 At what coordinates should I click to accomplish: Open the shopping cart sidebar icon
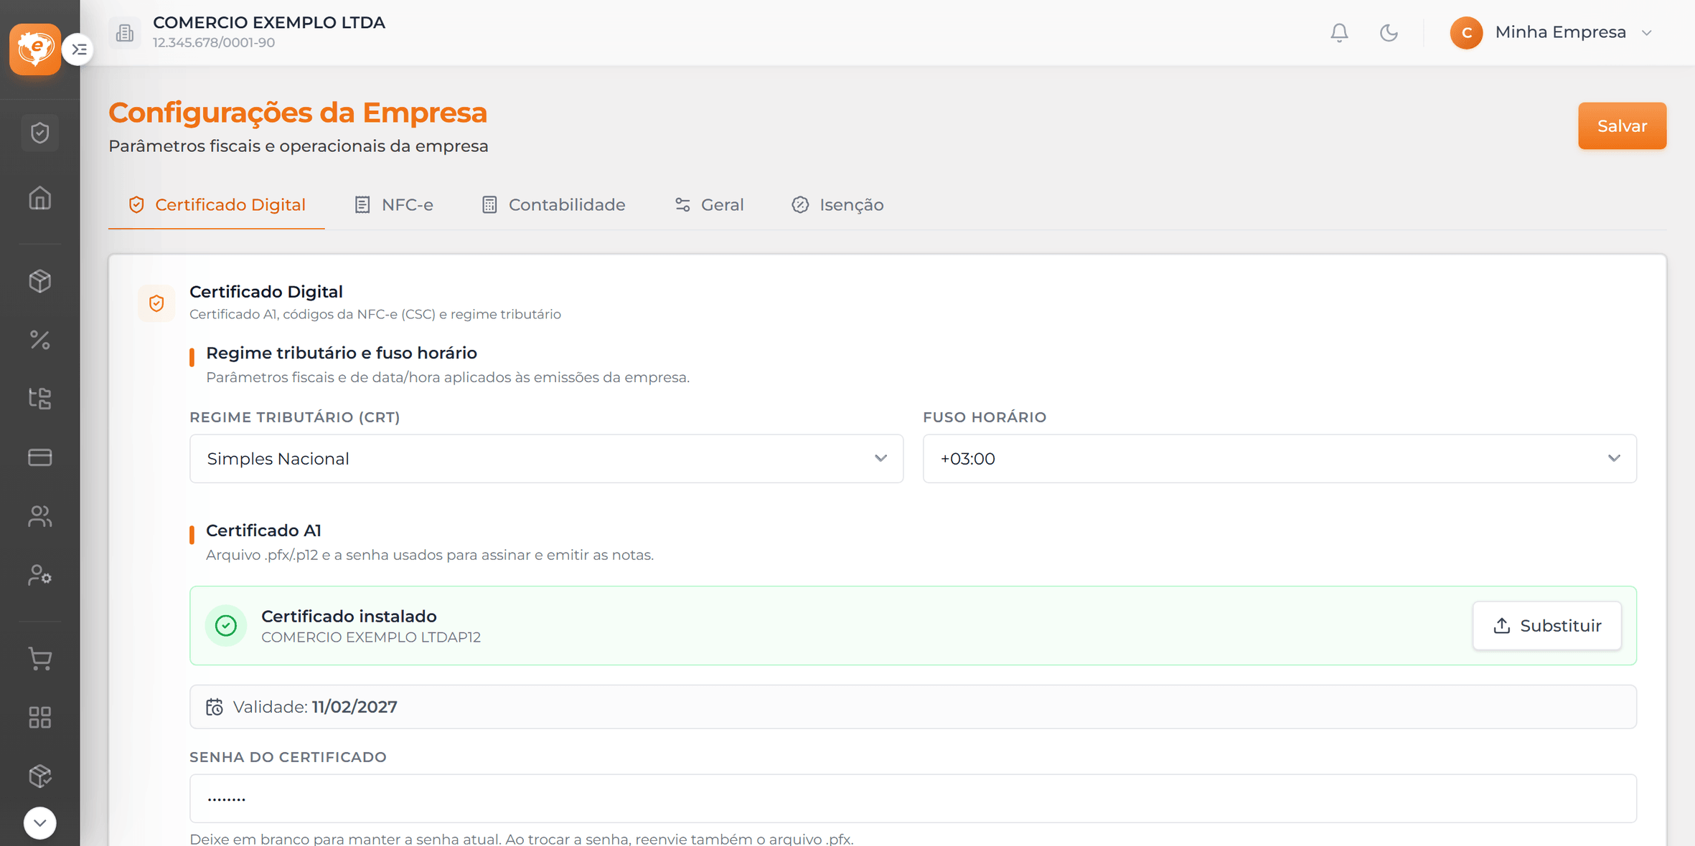coord(39,658)
